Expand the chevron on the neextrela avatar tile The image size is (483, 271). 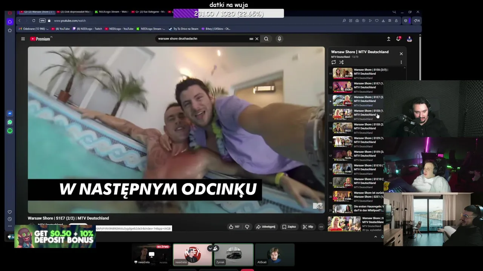211,248
